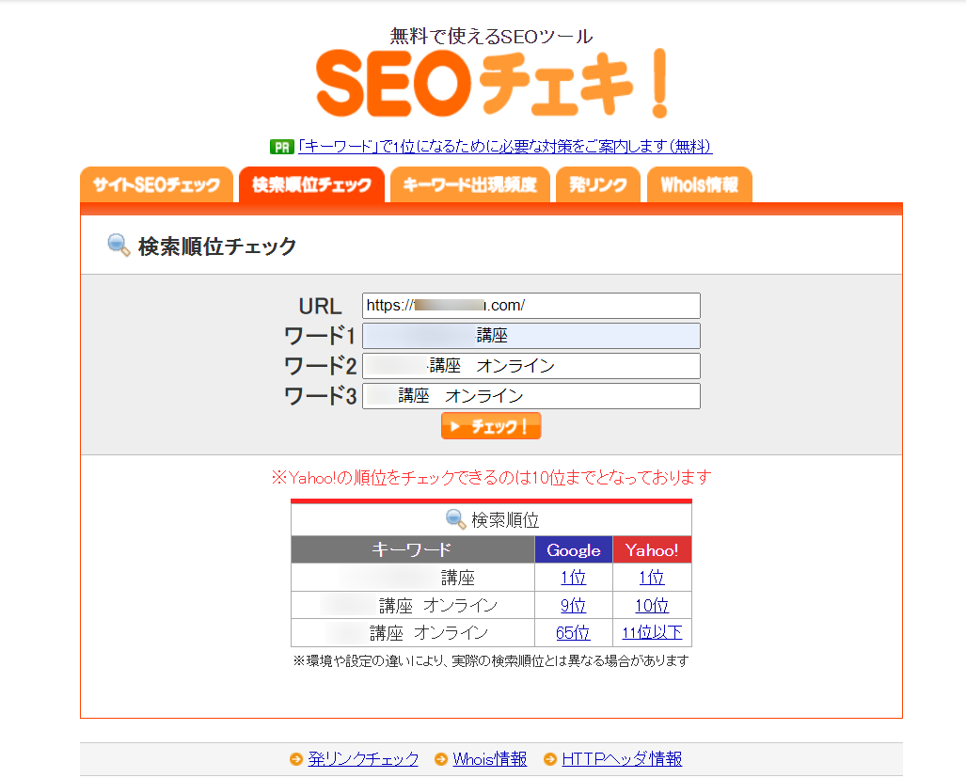Focus the ワード3 input field

[x=531, y=396]
